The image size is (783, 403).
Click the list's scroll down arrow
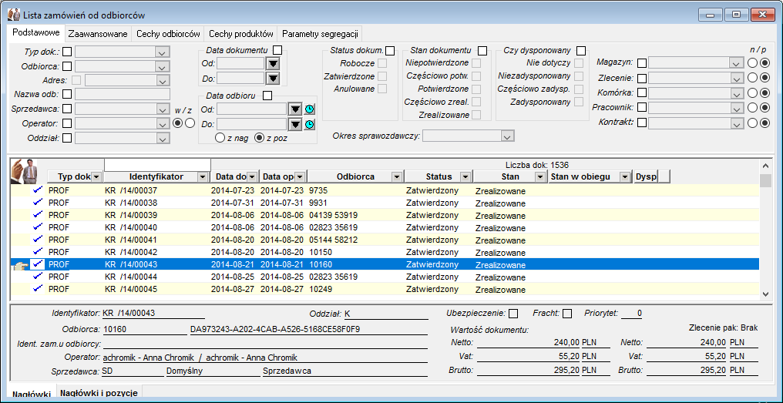click(765, 294)
